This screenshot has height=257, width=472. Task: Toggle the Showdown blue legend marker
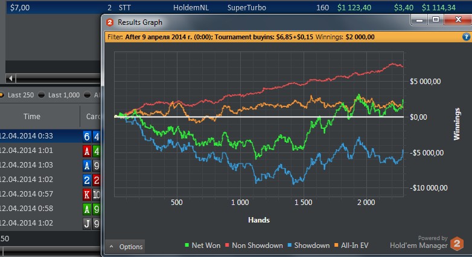[290, 246]
